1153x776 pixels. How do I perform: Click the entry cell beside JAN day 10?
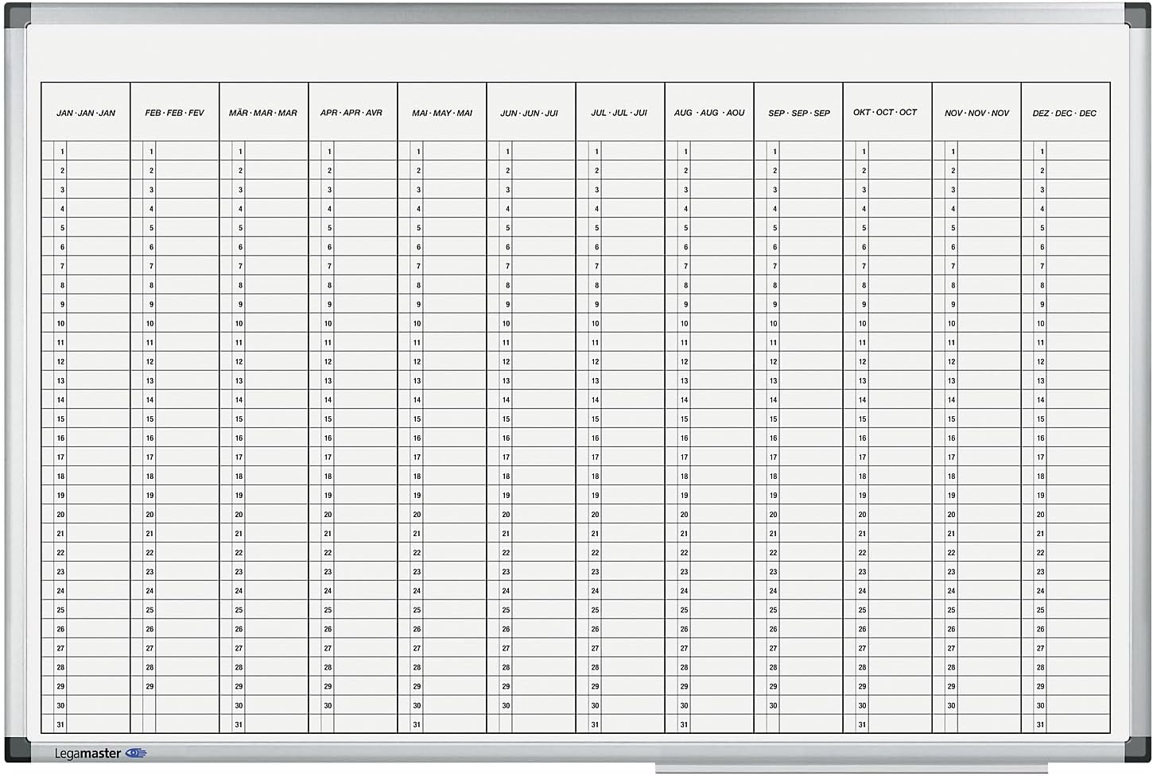(x=98, y=323)
